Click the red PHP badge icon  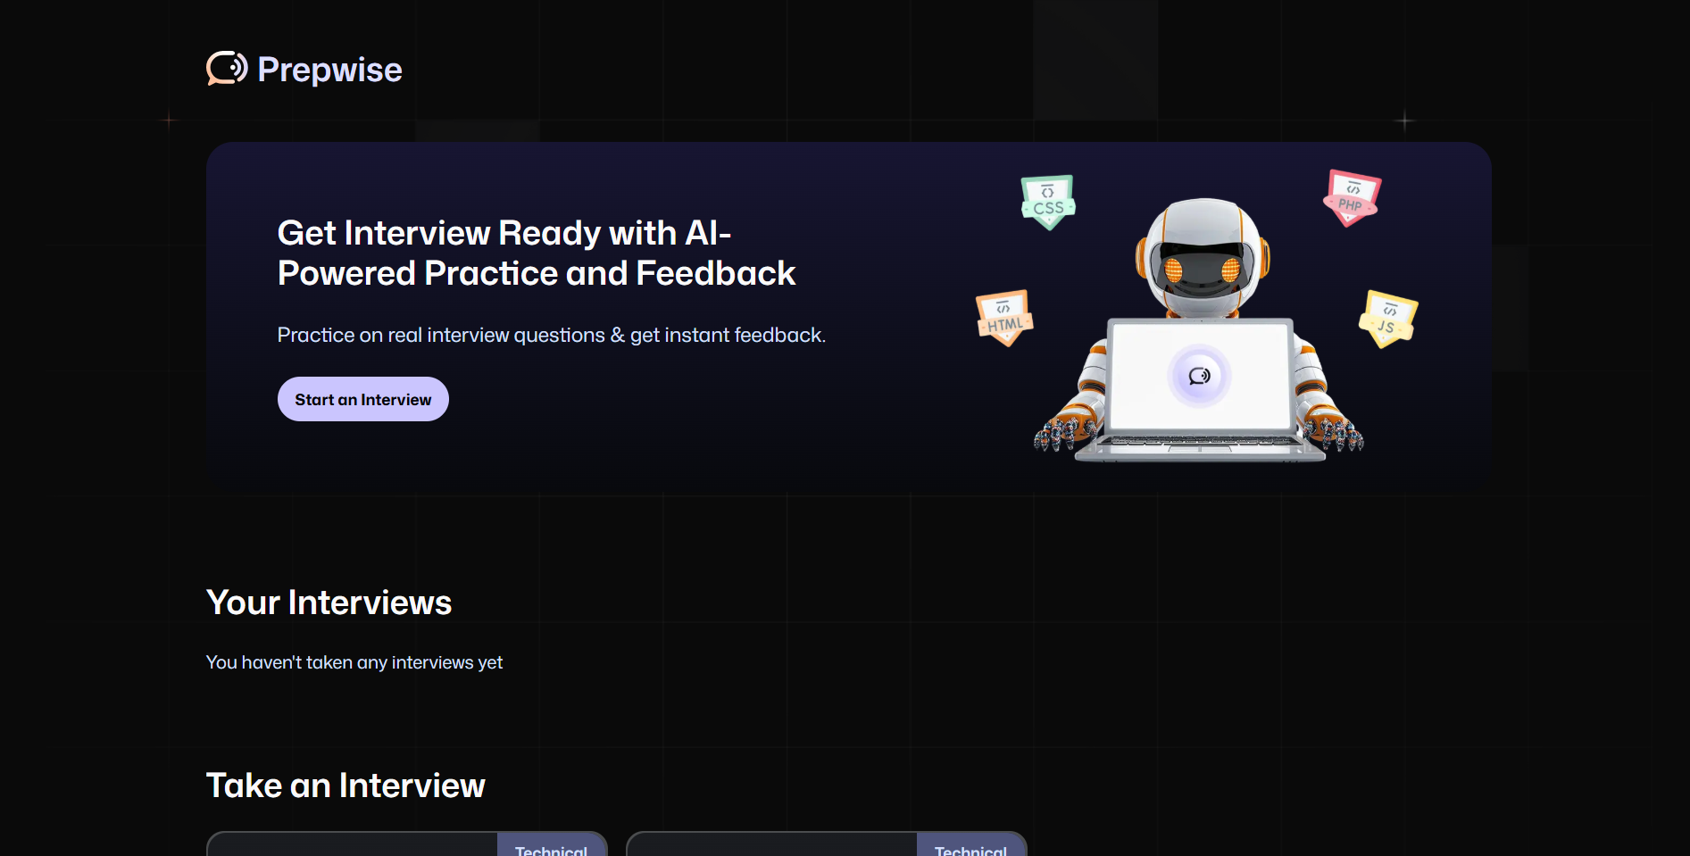pyautogui.click(x=1352, y=198)
